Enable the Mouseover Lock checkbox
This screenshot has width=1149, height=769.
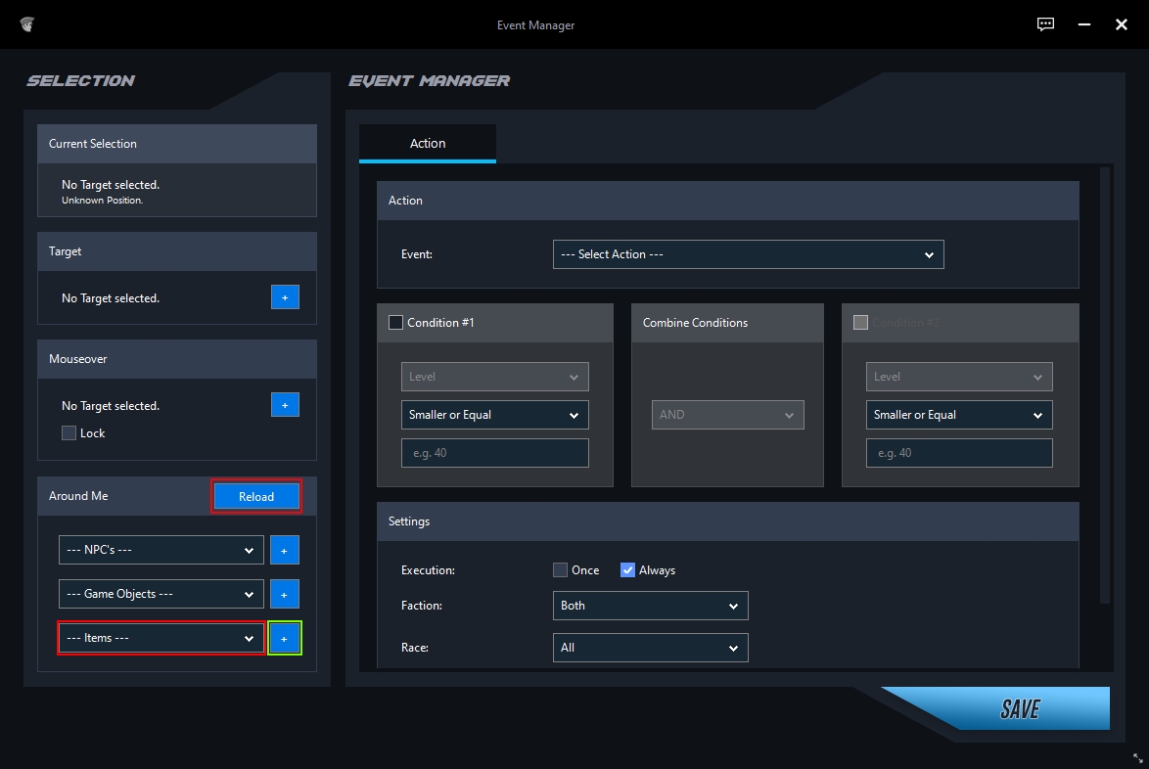click(x=69, y=433)
